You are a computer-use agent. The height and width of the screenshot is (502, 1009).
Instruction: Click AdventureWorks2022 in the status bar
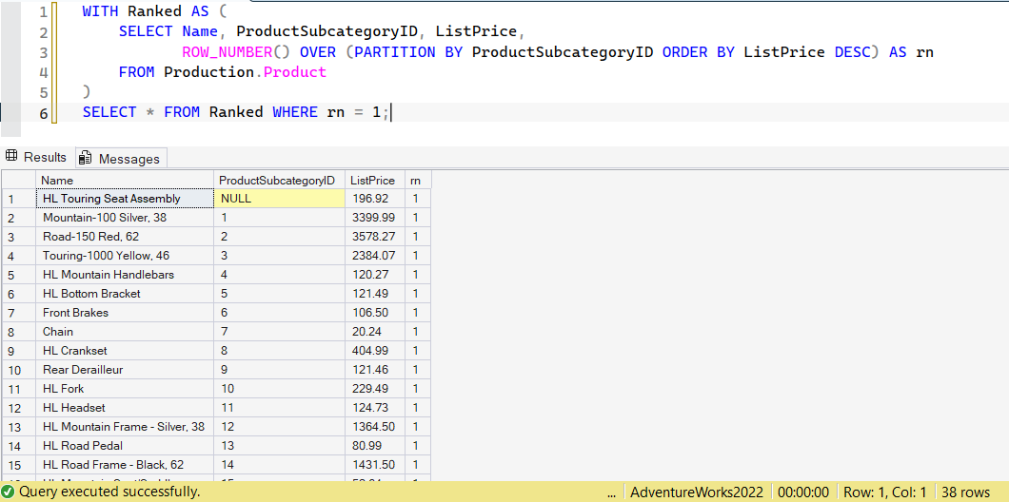click(697, 492)
